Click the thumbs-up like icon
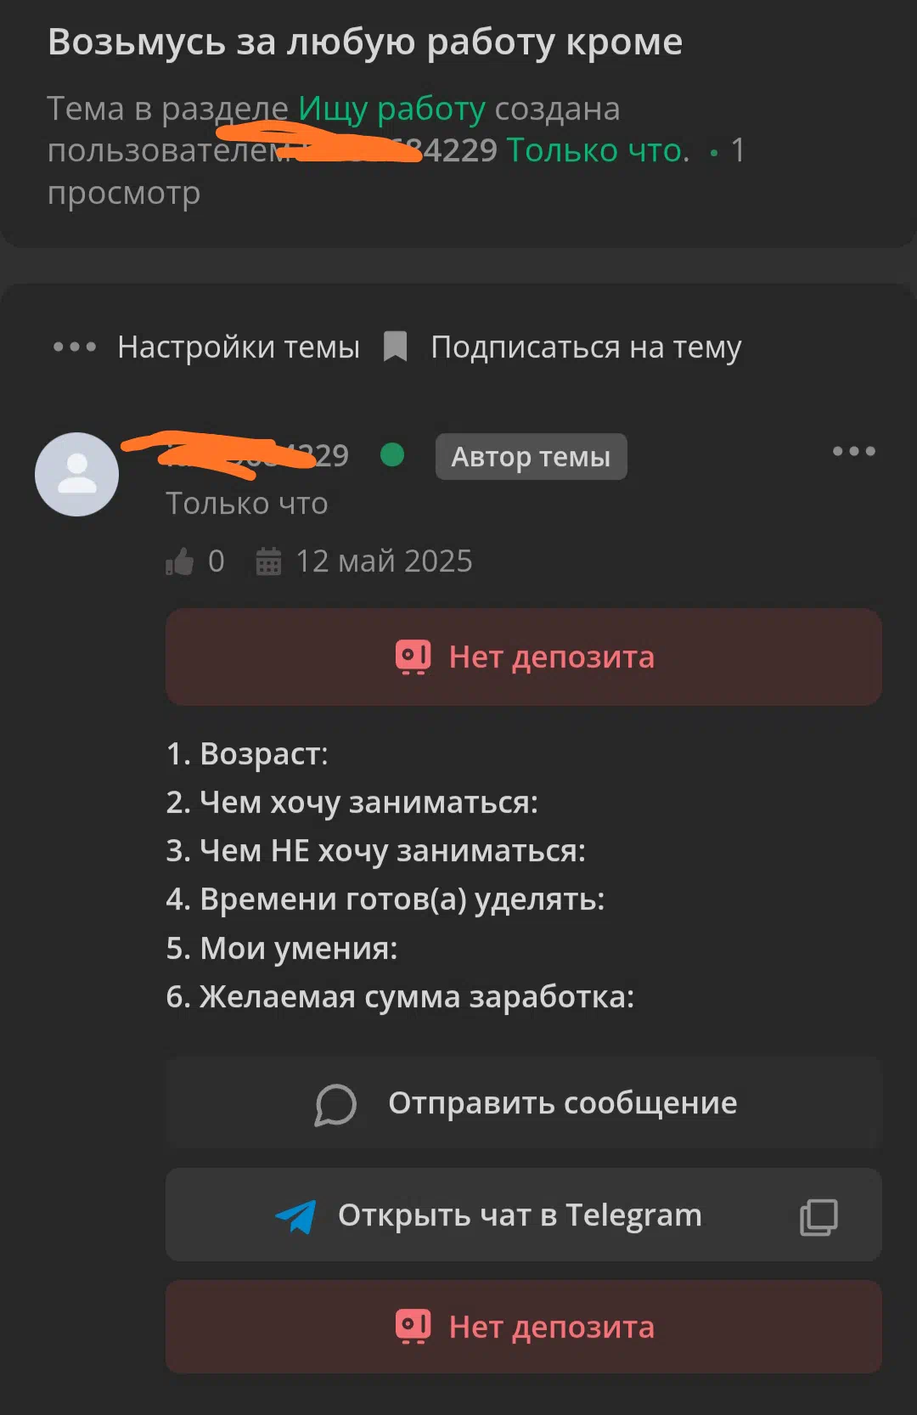Viewport: 917px width, 1415px height. coord(179,561)
